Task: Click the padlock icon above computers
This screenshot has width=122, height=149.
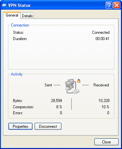Action: 79,81
